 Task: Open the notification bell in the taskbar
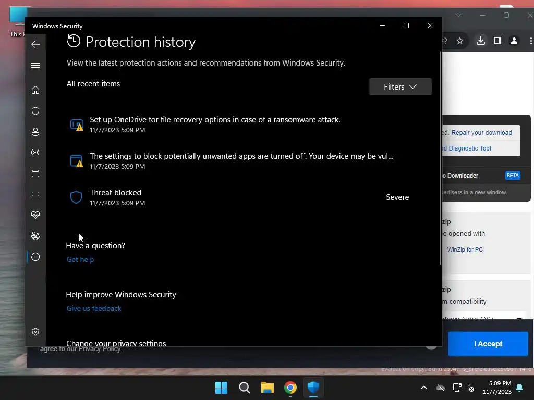click(520, 387)
